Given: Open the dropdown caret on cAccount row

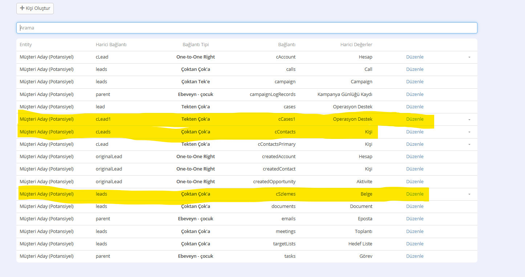Looking at the screenshot, I should 469,57.
